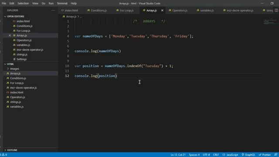Click line number 7 in gutter
Screen dimensions: 279x157
click(68, 51)
